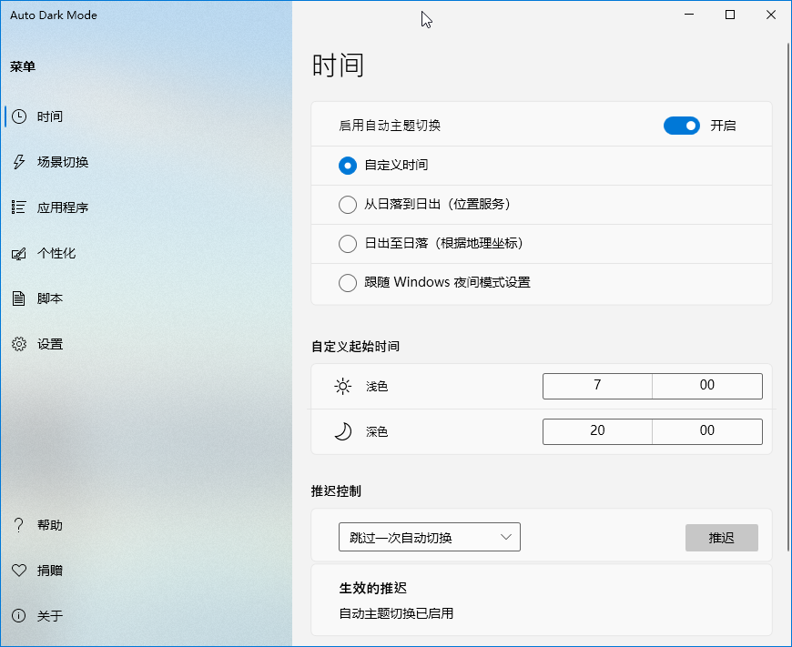Select 日出至日落 (根据地理坐标) option

[x=348, y=244]
